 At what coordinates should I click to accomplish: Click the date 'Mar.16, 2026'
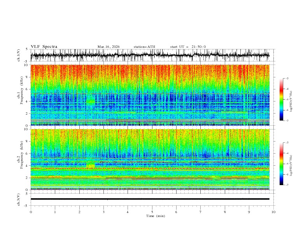click(108, 47)
